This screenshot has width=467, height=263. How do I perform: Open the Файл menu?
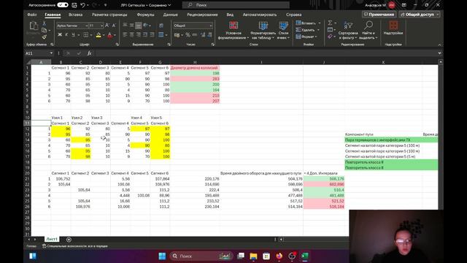coord(32,15)
